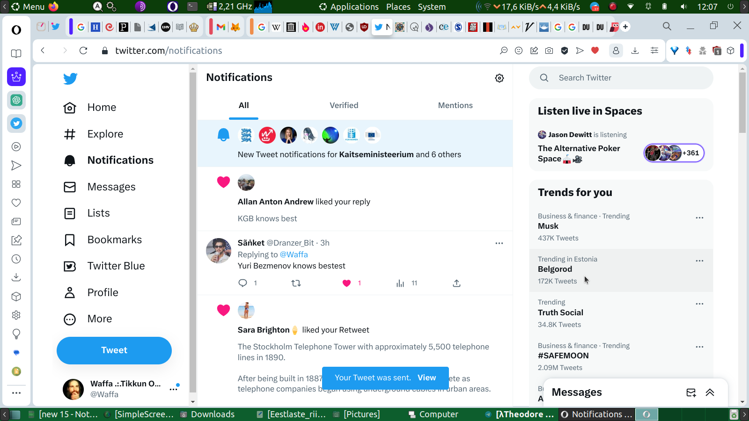Take a snapshot with camera icon

(549, 51)
